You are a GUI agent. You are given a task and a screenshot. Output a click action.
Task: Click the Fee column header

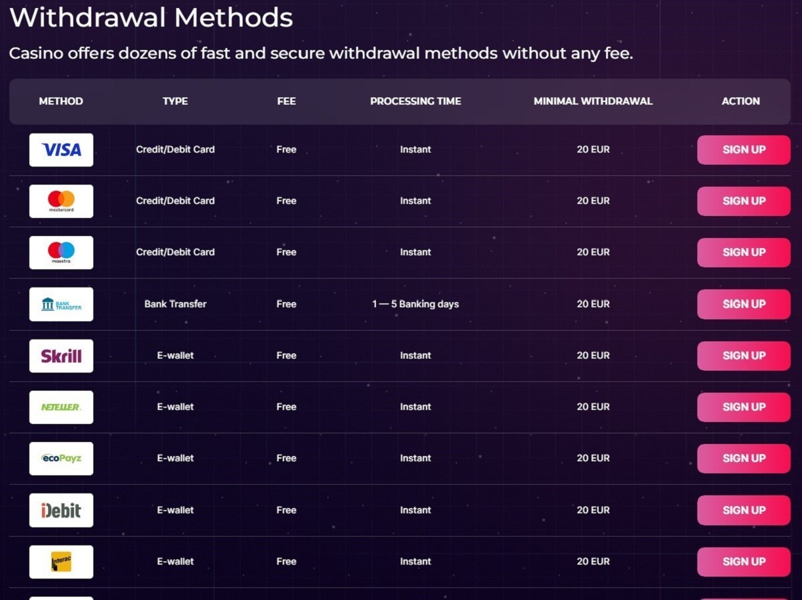point(287,101)
